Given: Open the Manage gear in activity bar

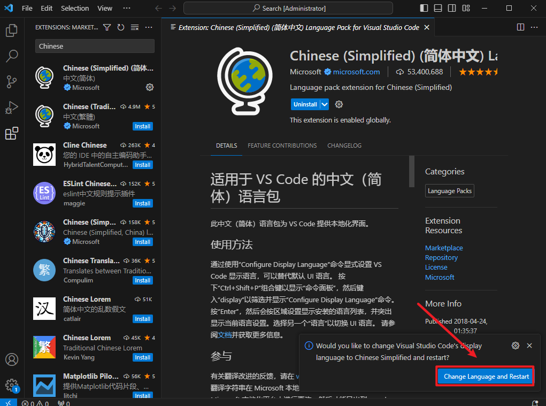Looking at the screenshot, I should pyautogui.click(x=11, y=385).
